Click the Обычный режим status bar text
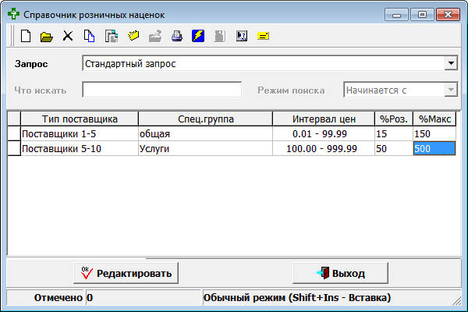Screen dimensions: 468x312 click(297, 297)
